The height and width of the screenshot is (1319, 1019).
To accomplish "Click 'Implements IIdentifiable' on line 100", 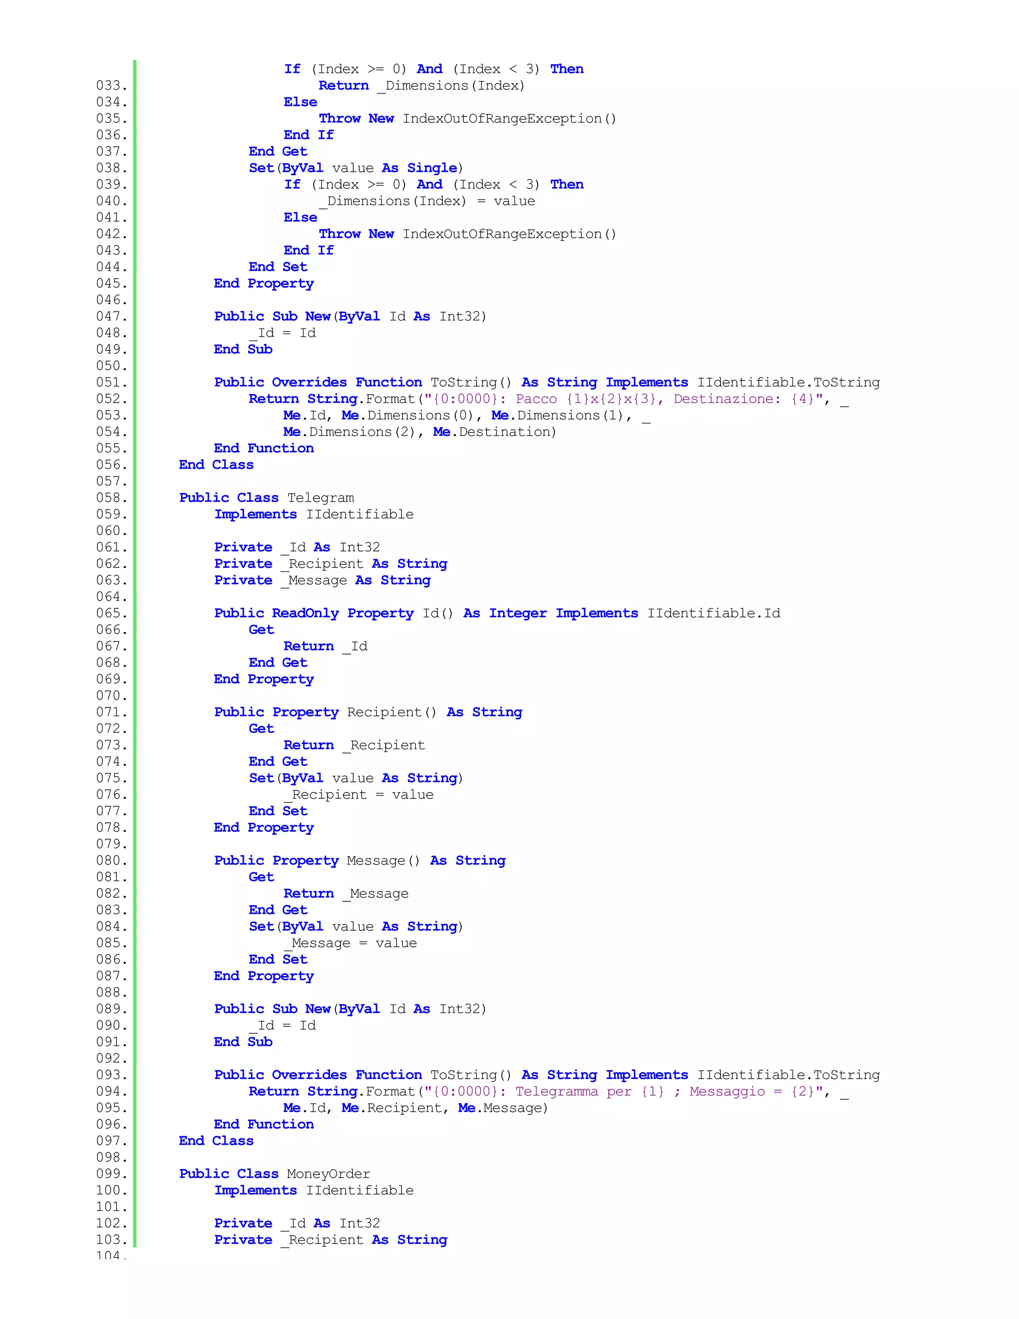I will pos(314,1191).
